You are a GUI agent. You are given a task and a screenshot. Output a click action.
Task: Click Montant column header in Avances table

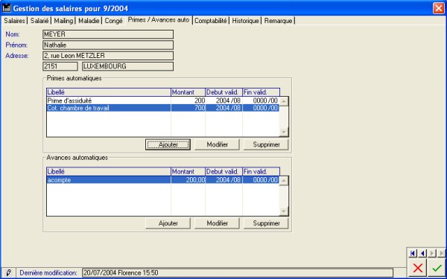pos(188,172)
